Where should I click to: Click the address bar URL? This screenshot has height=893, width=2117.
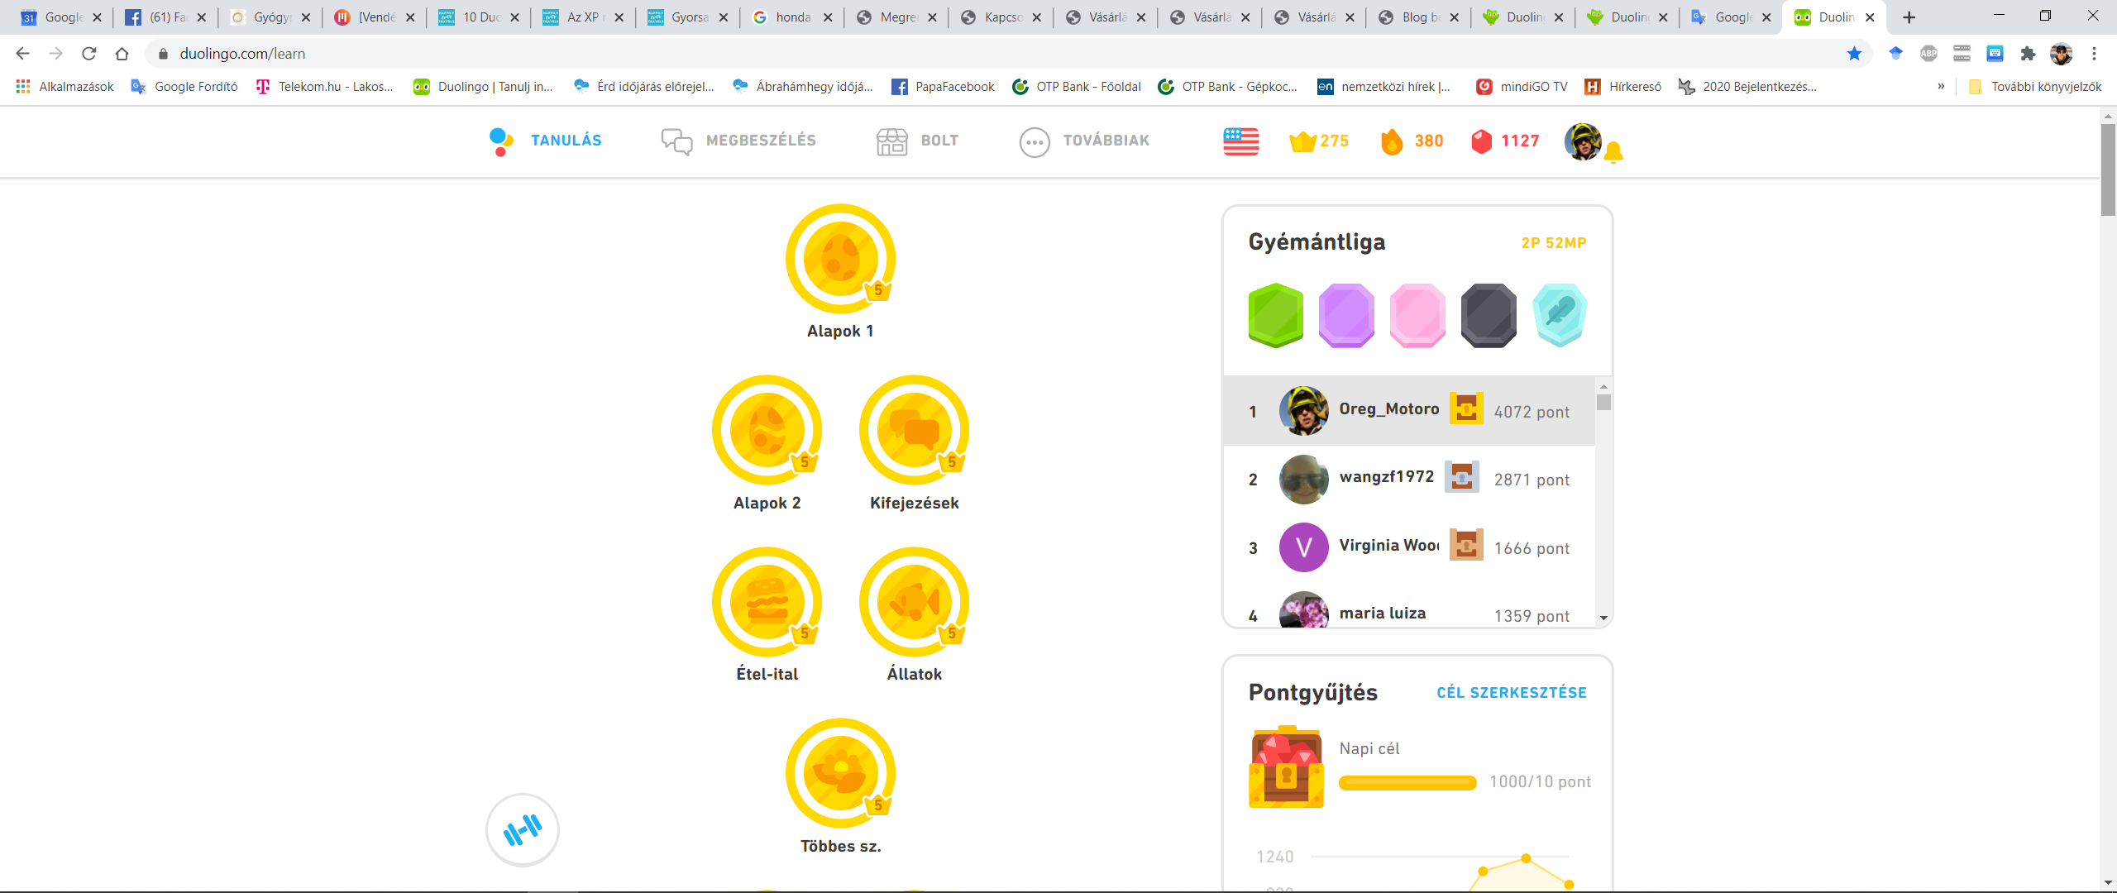tap(242, 54)
